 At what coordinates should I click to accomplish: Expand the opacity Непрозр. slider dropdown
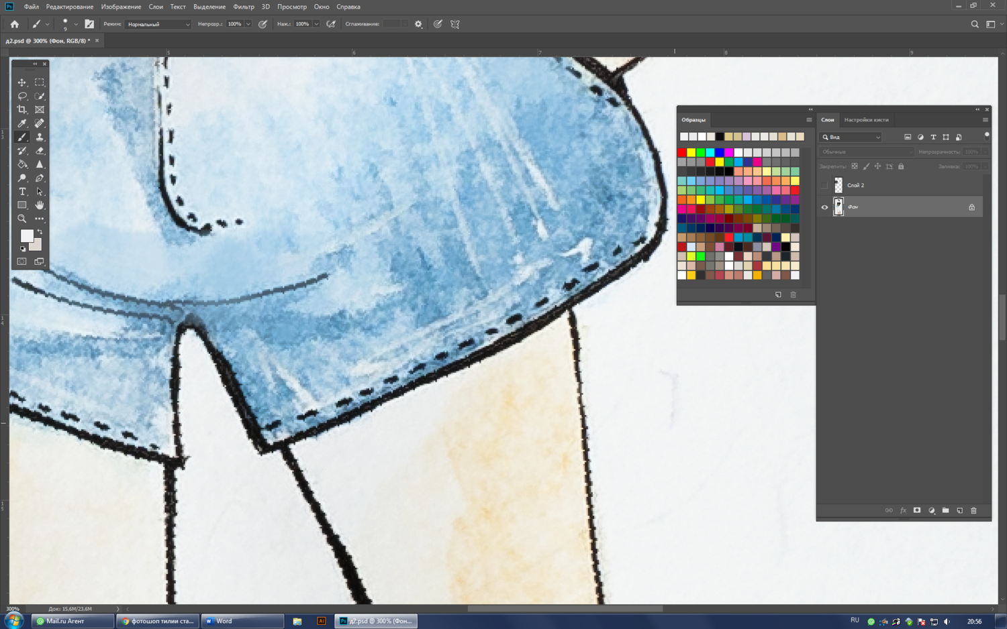(x=248, y=24)
